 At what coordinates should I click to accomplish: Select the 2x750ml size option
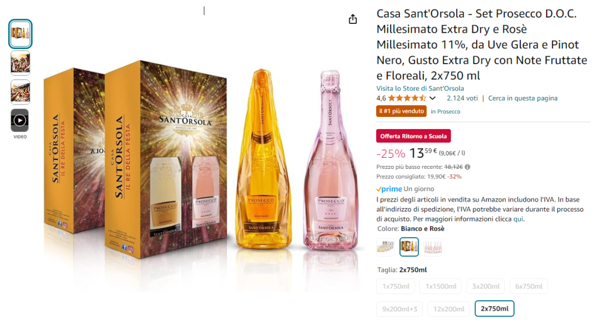tap(494, 308)
